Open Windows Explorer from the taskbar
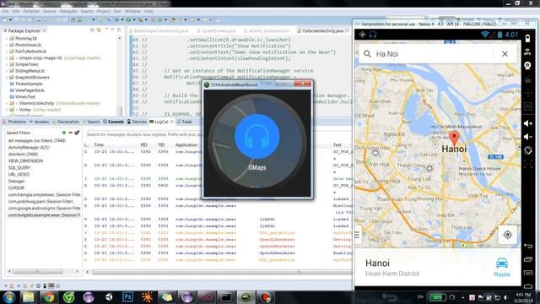The height and width of the screenshot is (304, 540). [29, 297]
